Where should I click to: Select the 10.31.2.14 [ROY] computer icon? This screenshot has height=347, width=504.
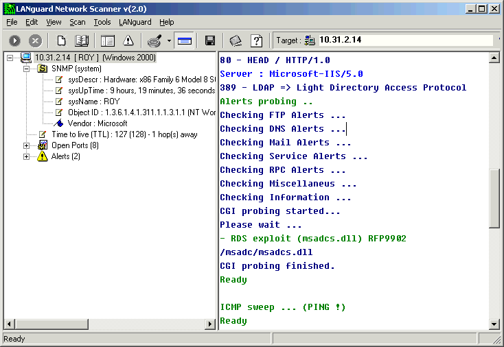tap(25, 58)
